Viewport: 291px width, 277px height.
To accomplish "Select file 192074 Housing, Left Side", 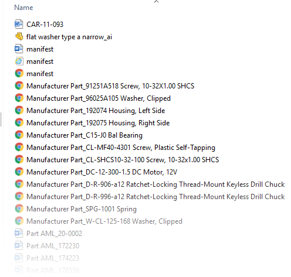I will tap(96, 111).
